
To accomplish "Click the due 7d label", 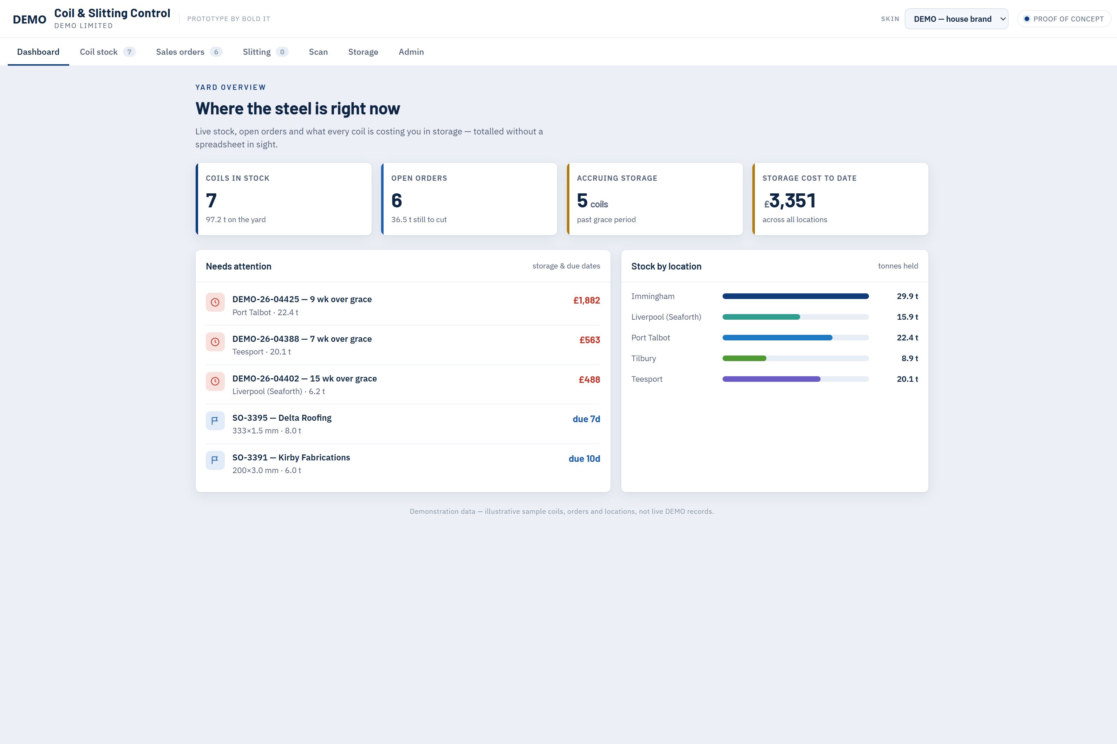I will click(587, 419).
